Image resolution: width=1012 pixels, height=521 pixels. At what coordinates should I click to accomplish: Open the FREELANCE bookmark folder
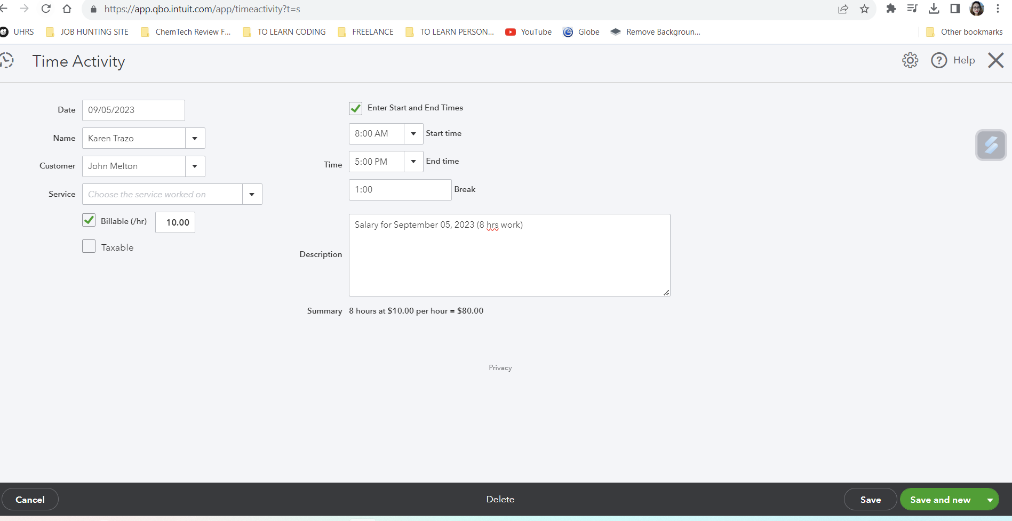[365, 32]
